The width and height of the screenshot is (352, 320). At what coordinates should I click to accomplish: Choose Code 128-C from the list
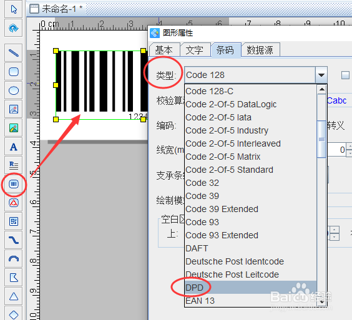pos(250,91)
